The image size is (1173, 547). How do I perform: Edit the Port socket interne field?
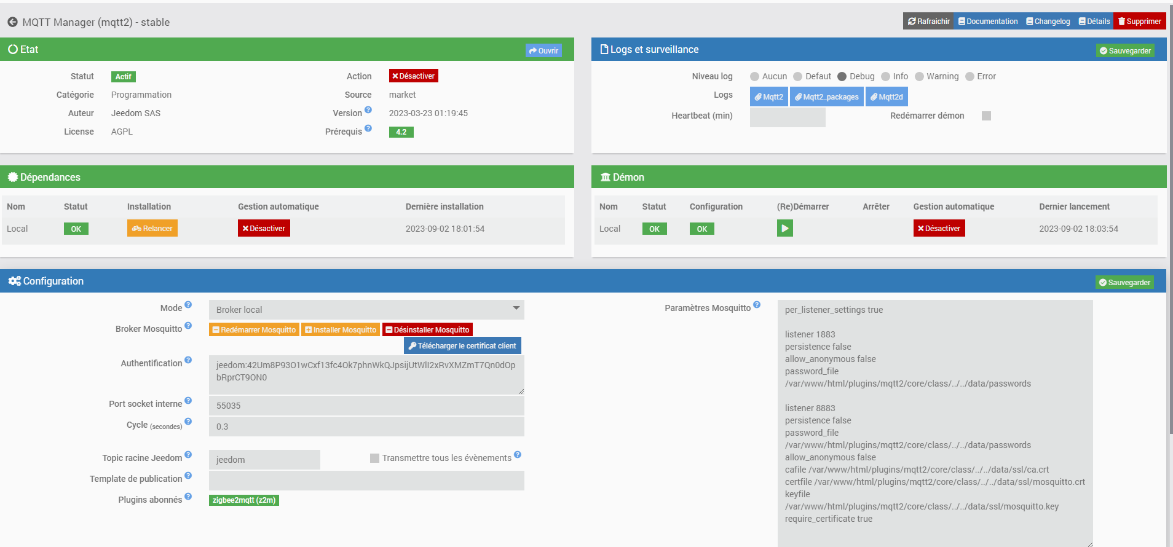tap(366, 406)
